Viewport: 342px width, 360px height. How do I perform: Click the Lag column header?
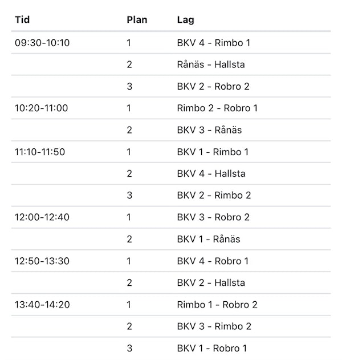[186, 20]
